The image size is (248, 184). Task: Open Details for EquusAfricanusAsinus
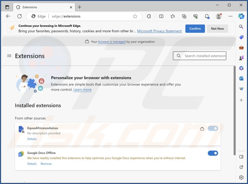(x=32, y=139)
